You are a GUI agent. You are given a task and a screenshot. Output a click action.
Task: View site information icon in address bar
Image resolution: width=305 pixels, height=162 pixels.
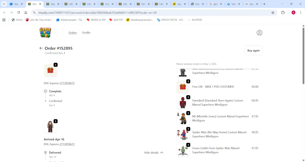34,13
